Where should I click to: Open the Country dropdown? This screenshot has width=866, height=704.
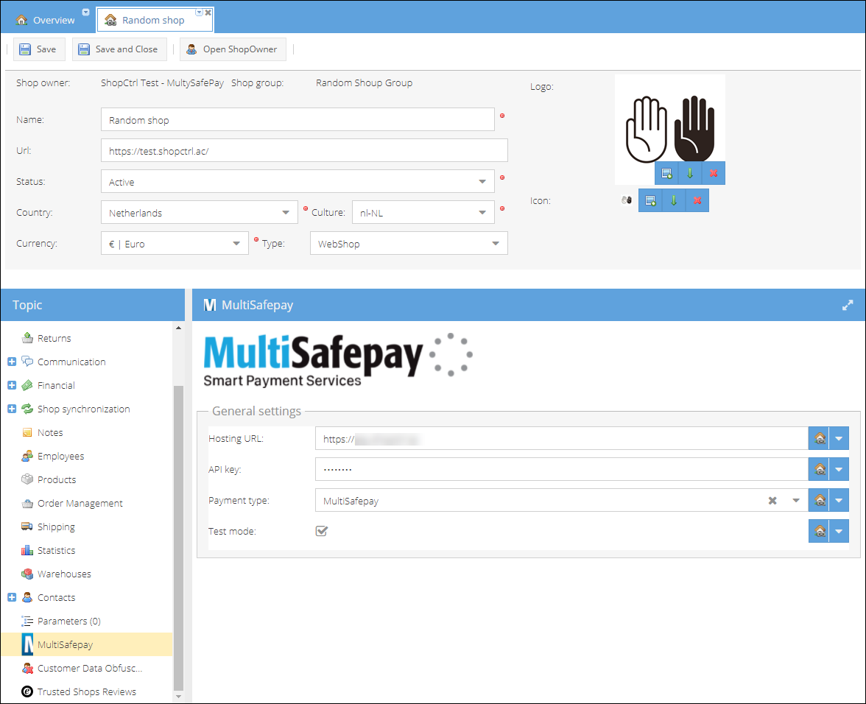[x=286, y=213]
